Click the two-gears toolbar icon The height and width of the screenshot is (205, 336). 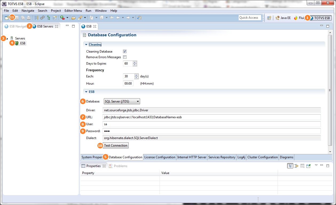click(x=42, y=18)
